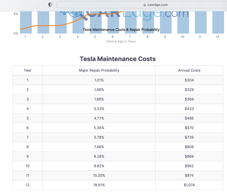
Task: Click the Vehicle Age in Years axis label
Action: (x=121, y=41)
